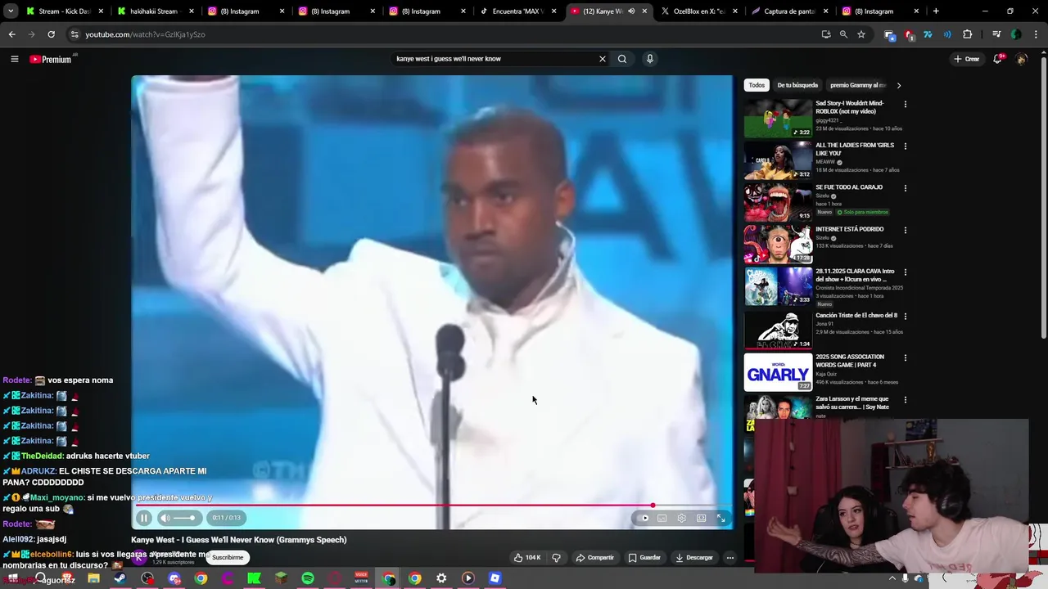This screenshot has width=1048, height=589.
Task: Open options for ALL THE LADIES video
Action: click(905, 146)
